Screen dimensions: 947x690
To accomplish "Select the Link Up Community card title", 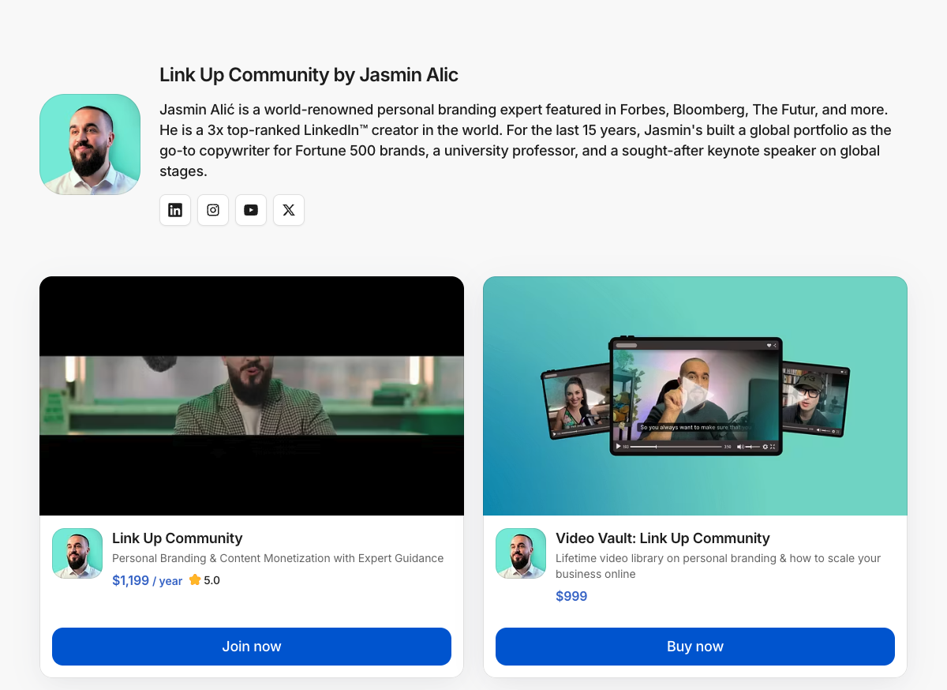I will pos(177,538).
